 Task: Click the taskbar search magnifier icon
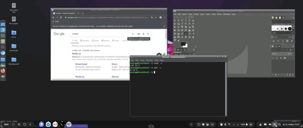(x=279, y=124)
